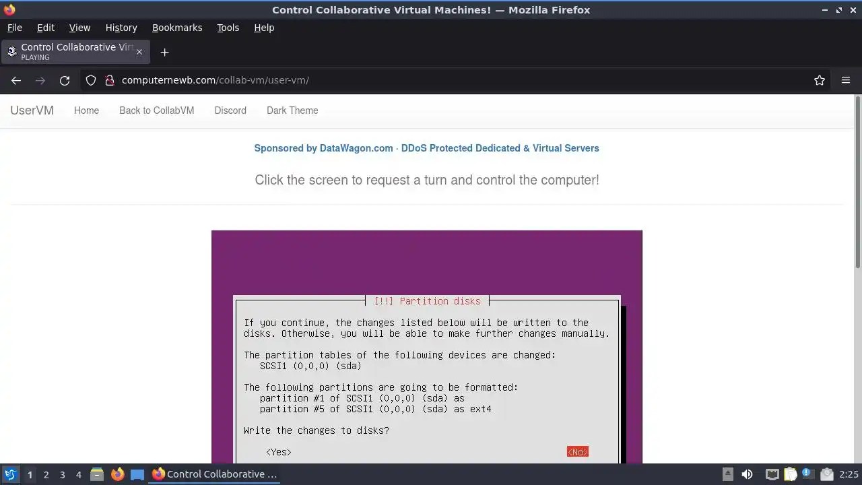Switch to workspace 2
Viewport: 862px width, 485px height.
click(46, 475)
